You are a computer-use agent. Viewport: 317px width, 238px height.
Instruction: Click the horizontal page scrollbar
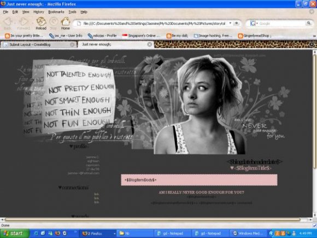152,219
